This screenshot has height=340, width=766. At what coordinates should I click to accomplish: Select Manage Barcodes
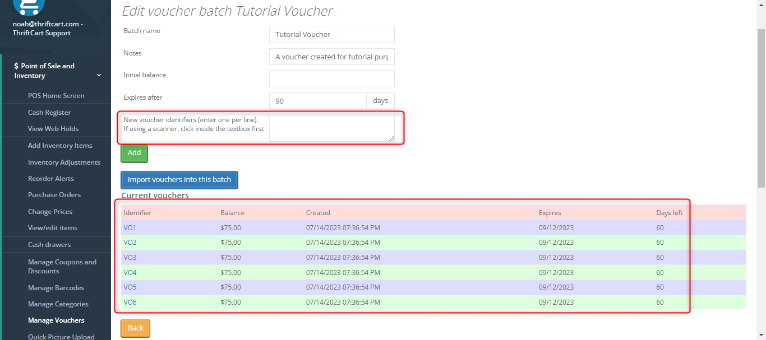click(56, 287)
